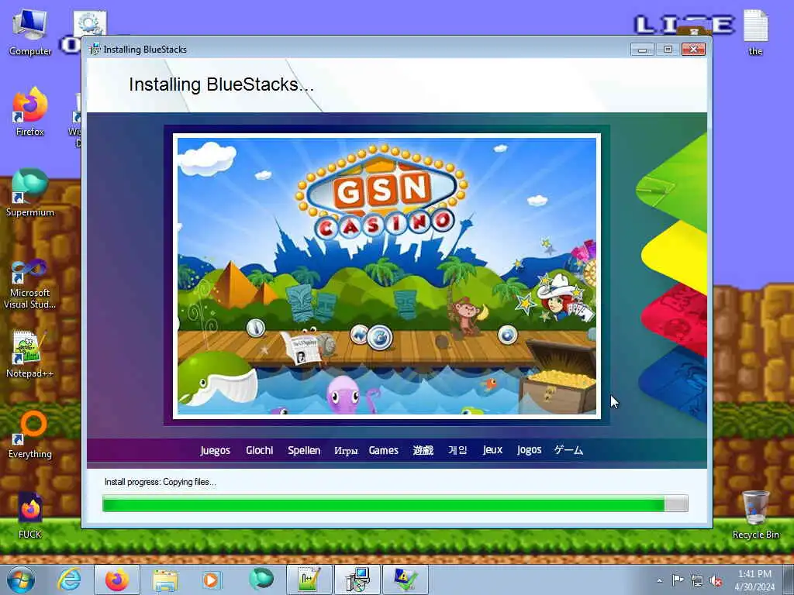
Task: Click the 'Jogos' label
Action: point(529,450)
